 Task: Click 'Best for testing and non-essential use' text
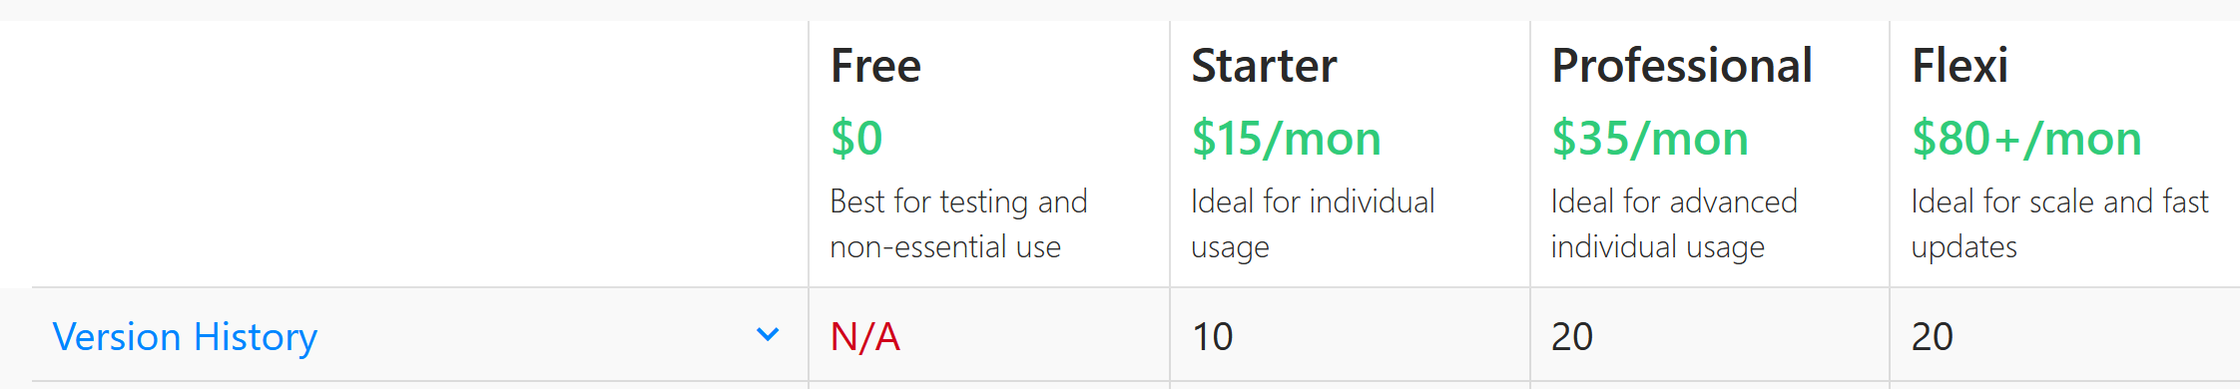pyautogui.click(x=958, y=224)
